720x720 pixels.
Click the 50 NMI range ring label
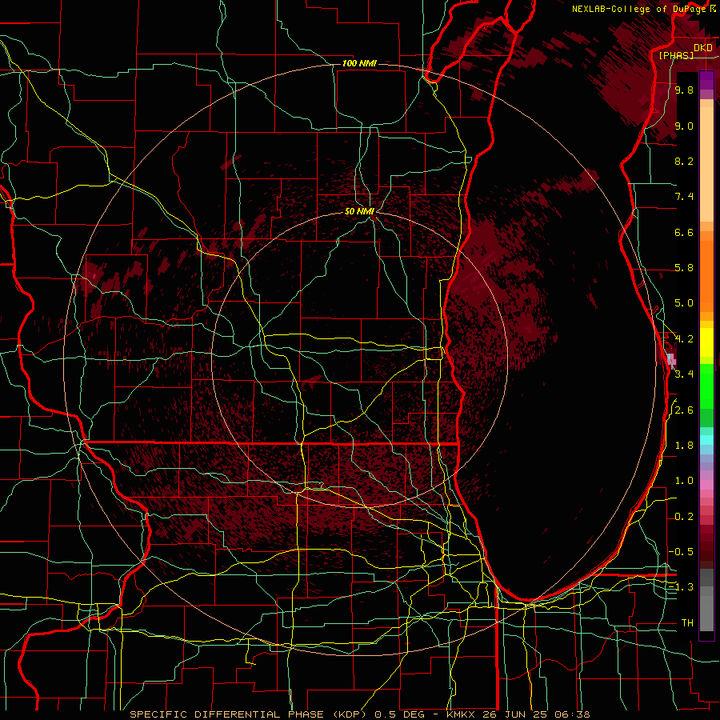pyautogui.click(x=359, y=211)
